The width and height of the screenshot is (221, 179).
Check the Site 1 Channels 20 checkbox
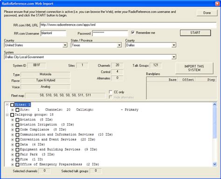click(17, 110)
